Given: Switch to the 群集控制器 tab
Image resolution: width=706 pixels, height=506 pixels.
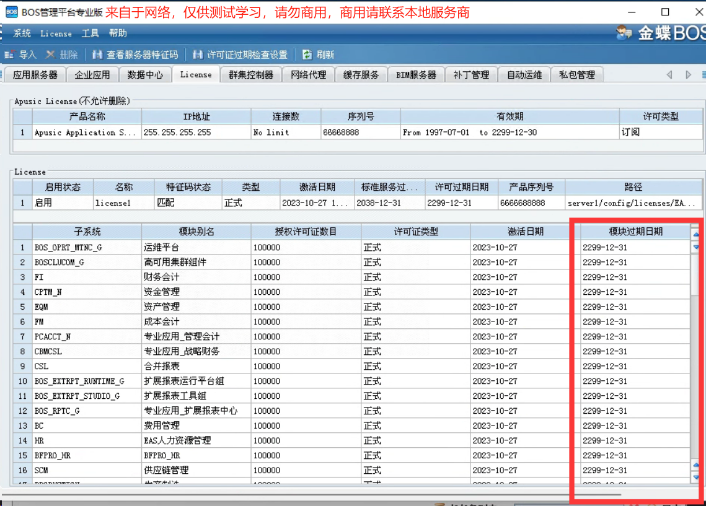Looking at the screenshot, I should [251, 75].
